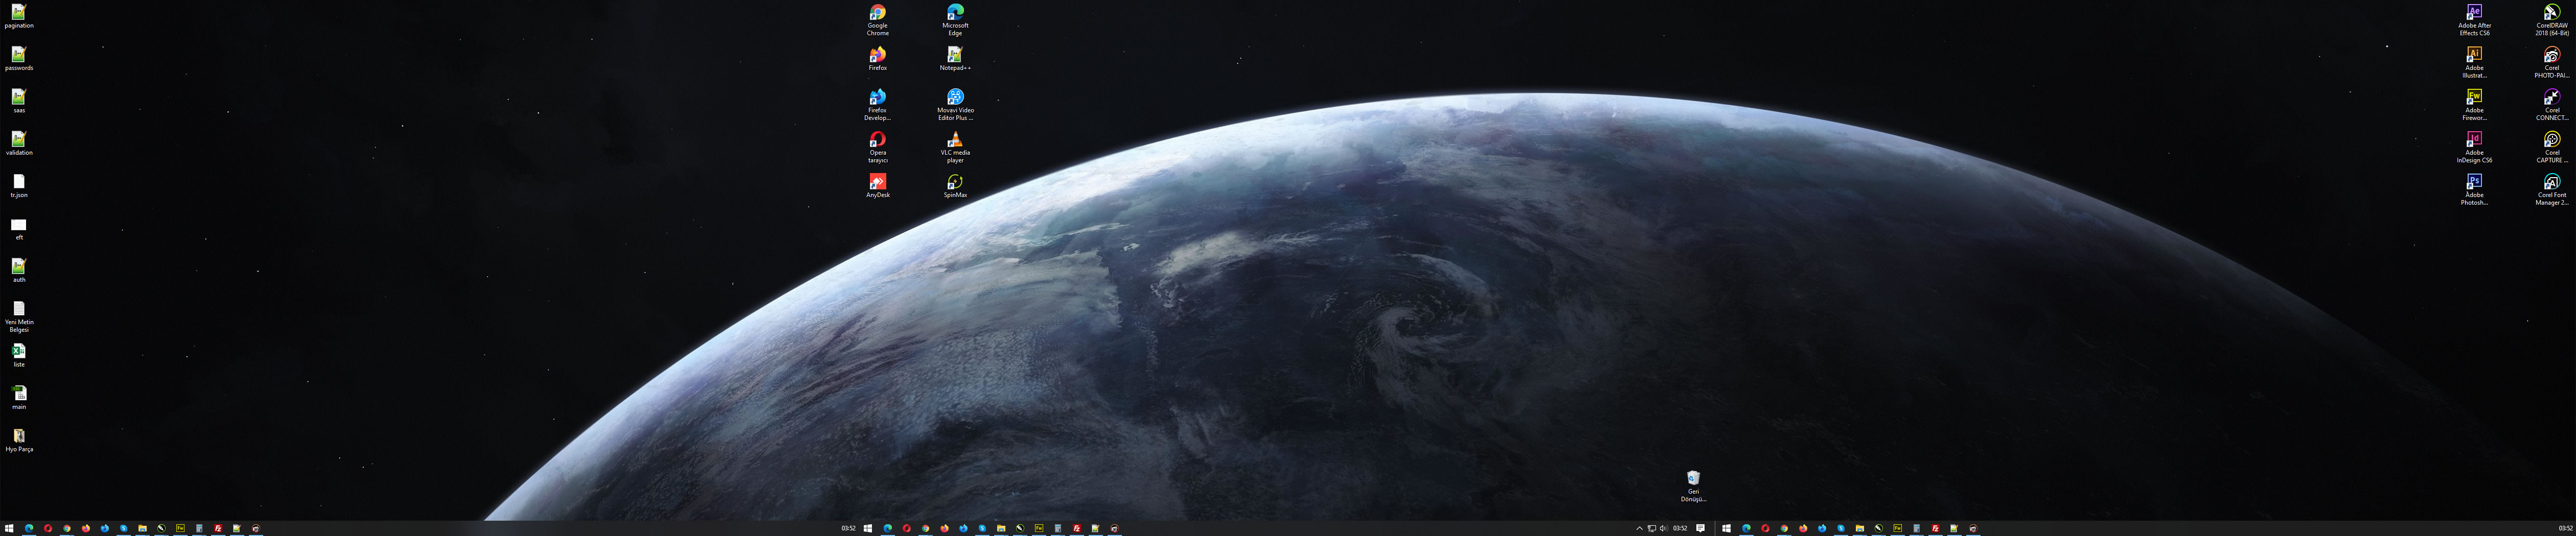This screenshot has width=2576, height=536.
Task: Select the Google Chrome desktop shortcut
Action: 877,20
